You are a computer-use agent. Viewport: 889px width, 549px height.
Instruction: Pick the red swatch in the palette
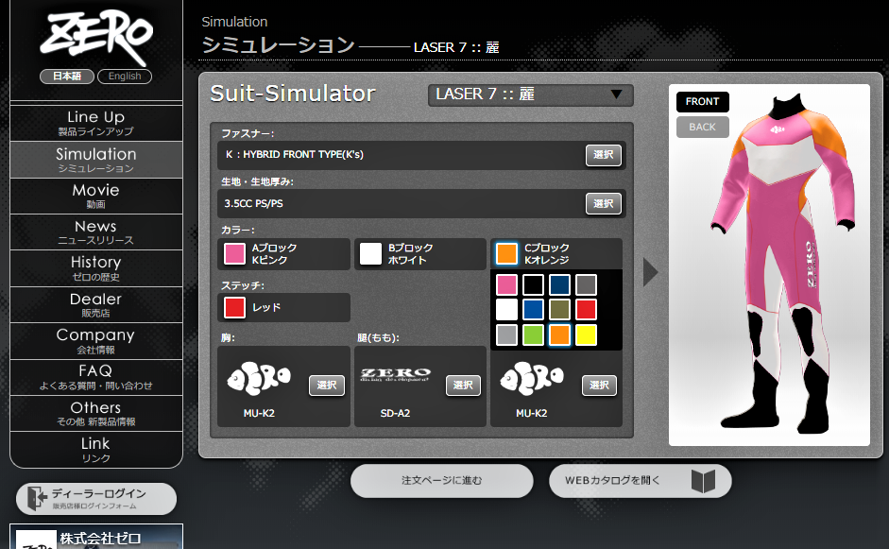click(587, 310)
